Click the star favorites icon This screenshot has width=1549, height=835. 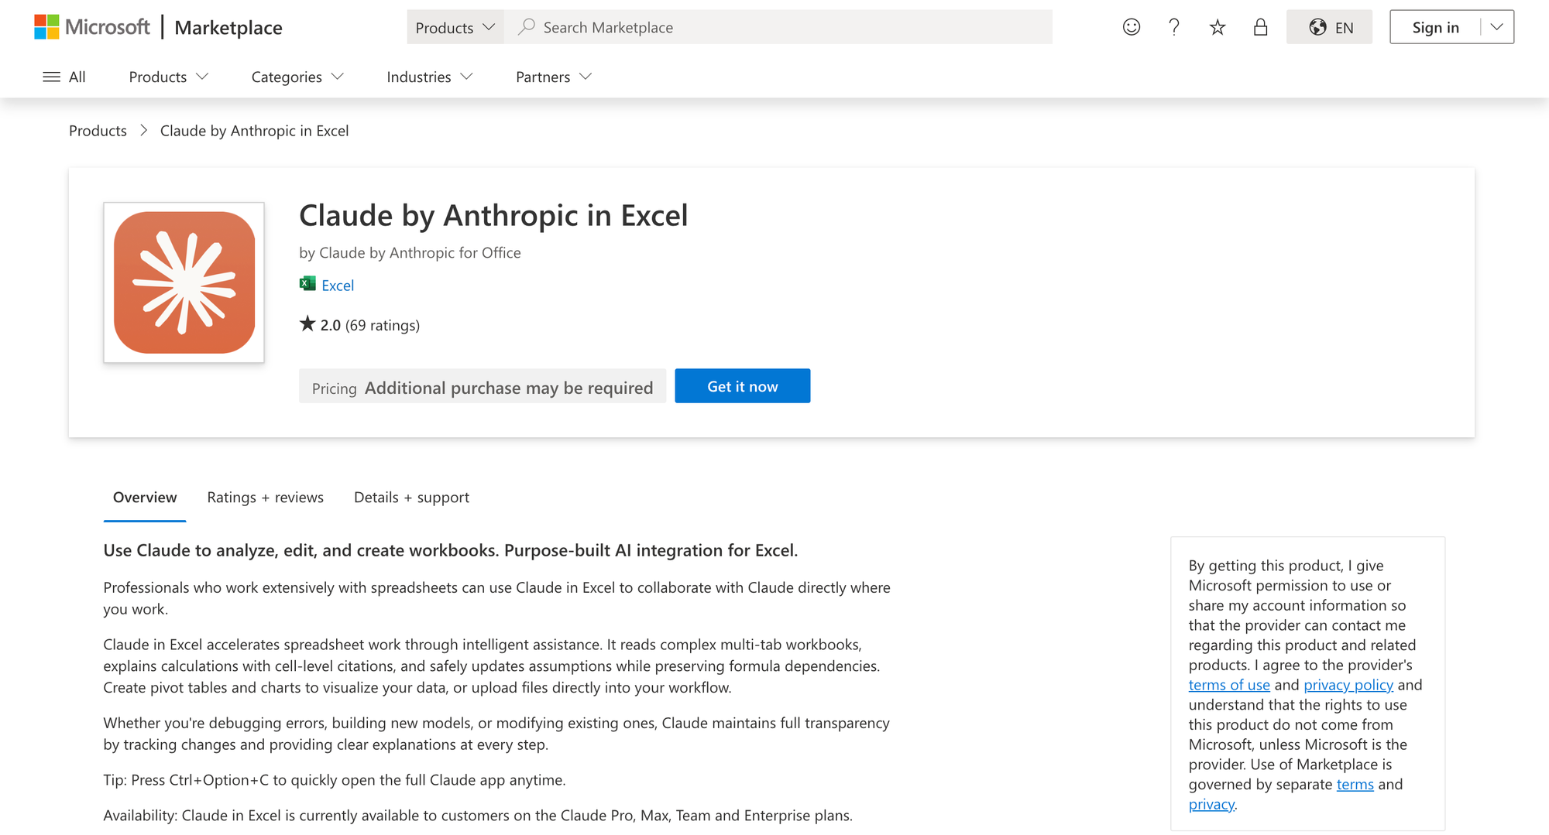click(1218, 27)
